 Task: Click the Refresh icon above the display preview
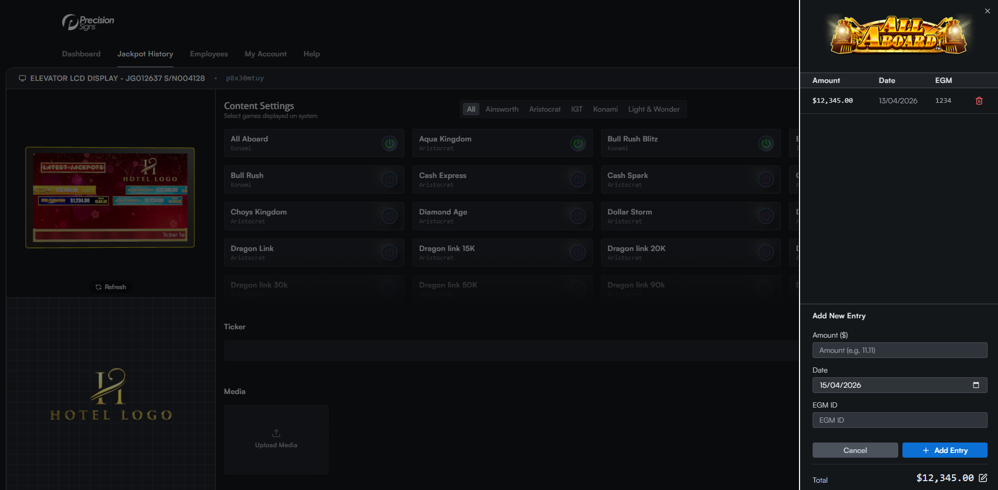[98, 286]
